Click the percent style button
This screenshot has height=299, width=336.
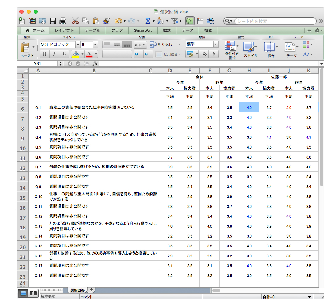204,54
